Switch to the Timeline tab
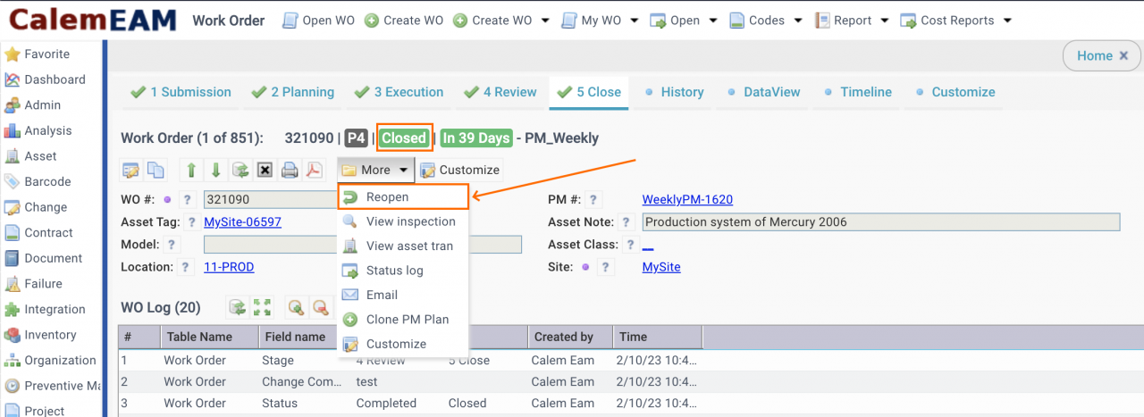The image size is (1144, 417). click(x=865, y=92)
